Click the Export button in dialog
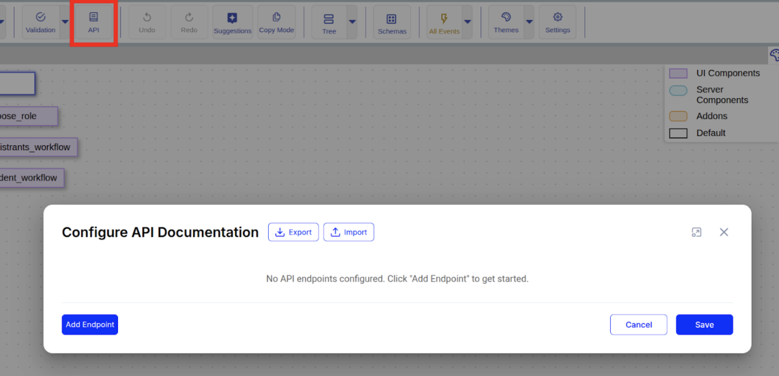The width and height of the screenshot is (779, 376). [293, 232]
